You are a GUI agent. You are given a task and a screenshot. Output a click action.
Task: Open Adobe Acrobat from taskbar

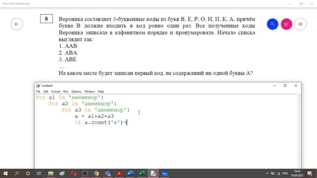tap(119, 174)
